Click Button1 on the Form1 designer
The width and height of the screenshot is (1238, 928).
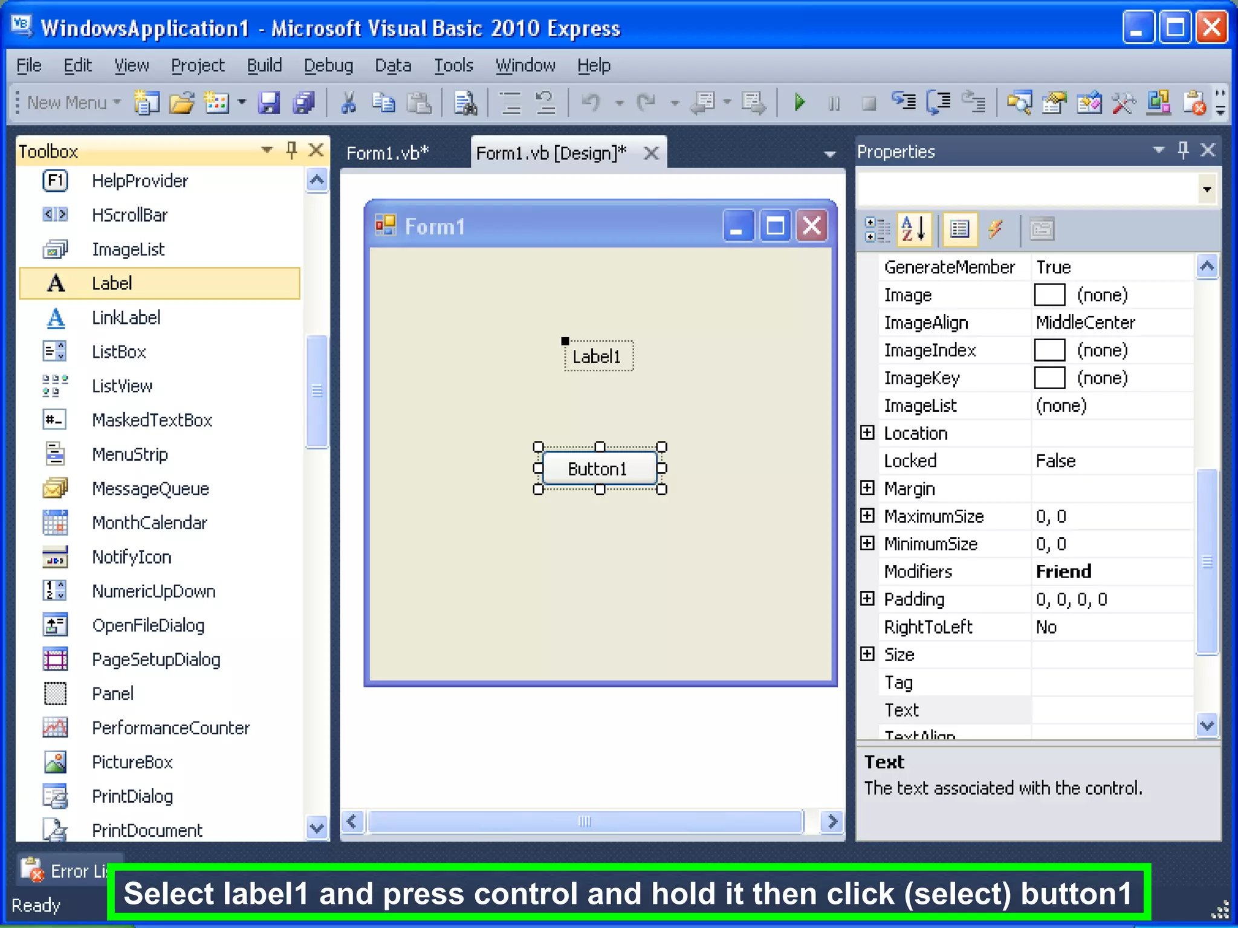coord(599,468)
